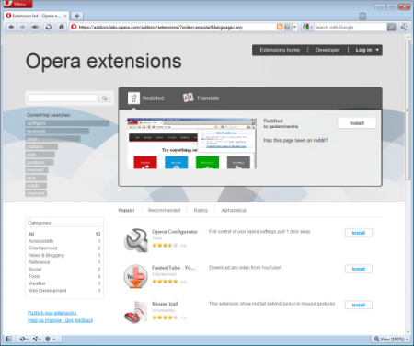
Task: Click the Opera badge in address bar
Action: tap(74, 27)
